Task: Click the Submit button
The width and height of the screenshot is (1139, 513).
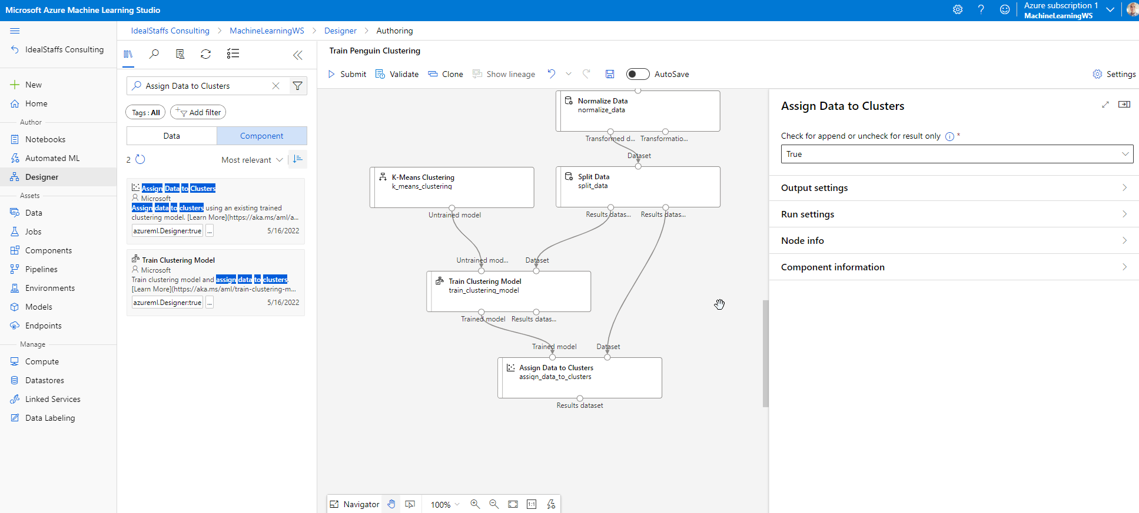Action: click(347, 74)
